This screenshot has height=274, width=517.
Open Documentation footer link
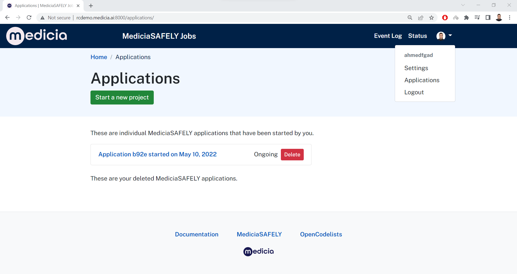(197, 234)
